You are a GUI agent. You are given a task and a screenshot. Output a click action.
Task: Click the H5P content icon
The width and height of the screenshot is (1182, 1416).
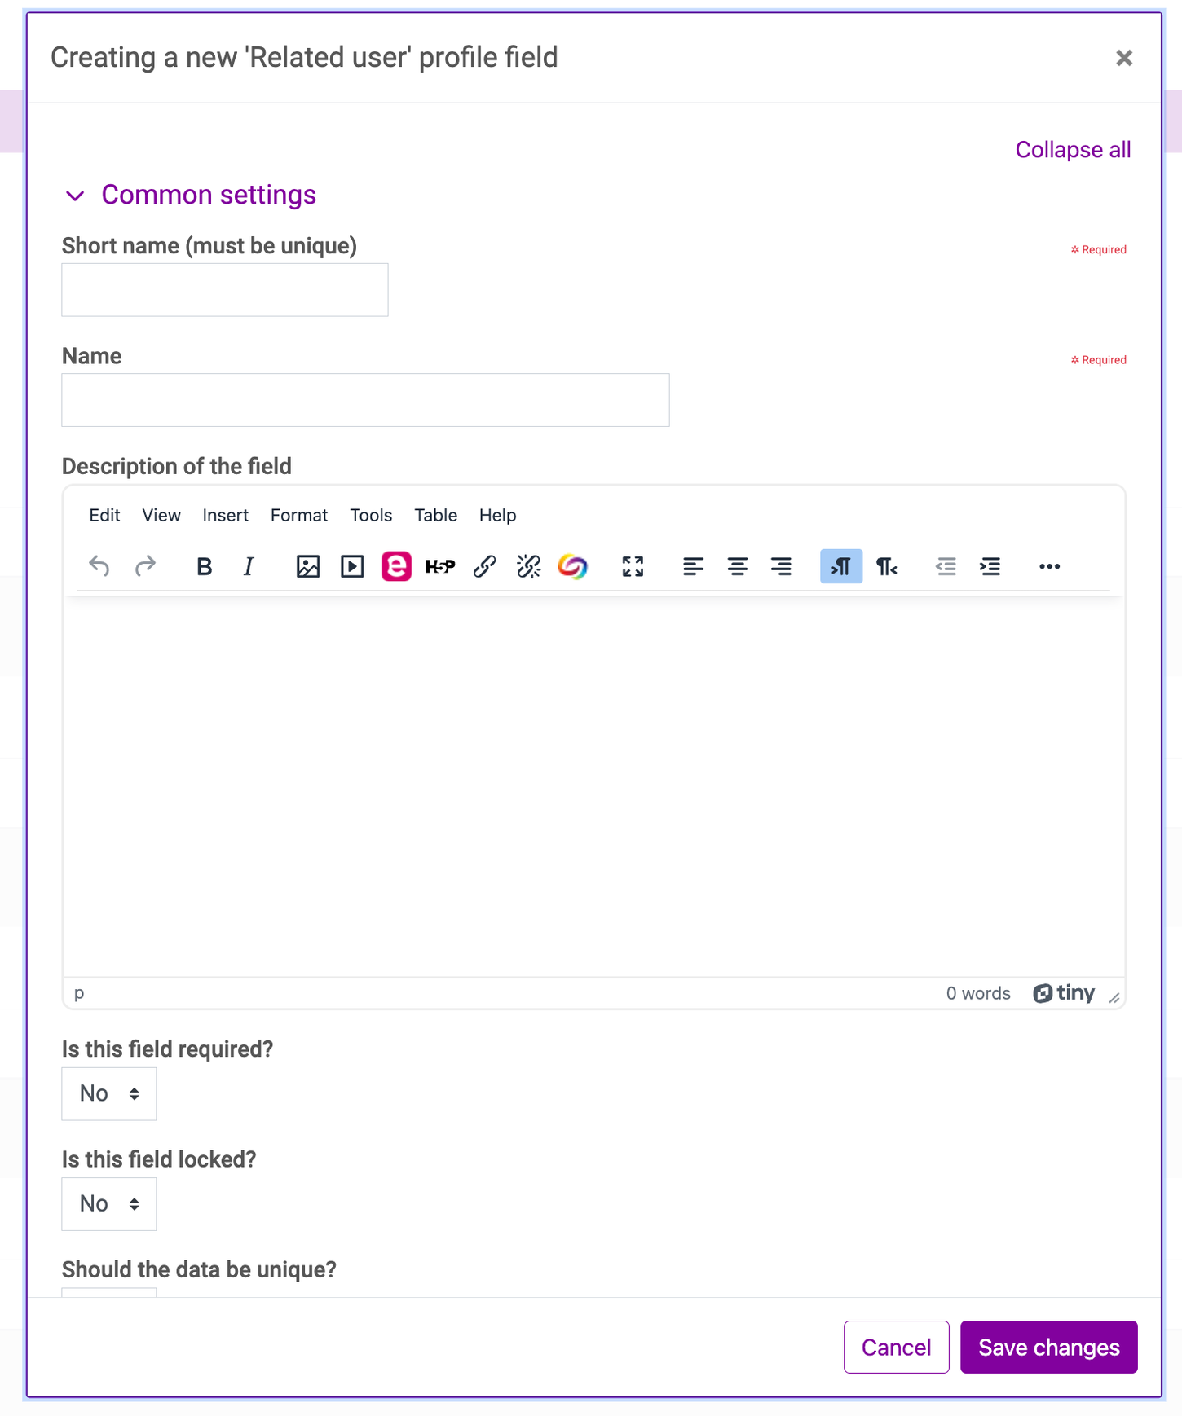(440, 566)
